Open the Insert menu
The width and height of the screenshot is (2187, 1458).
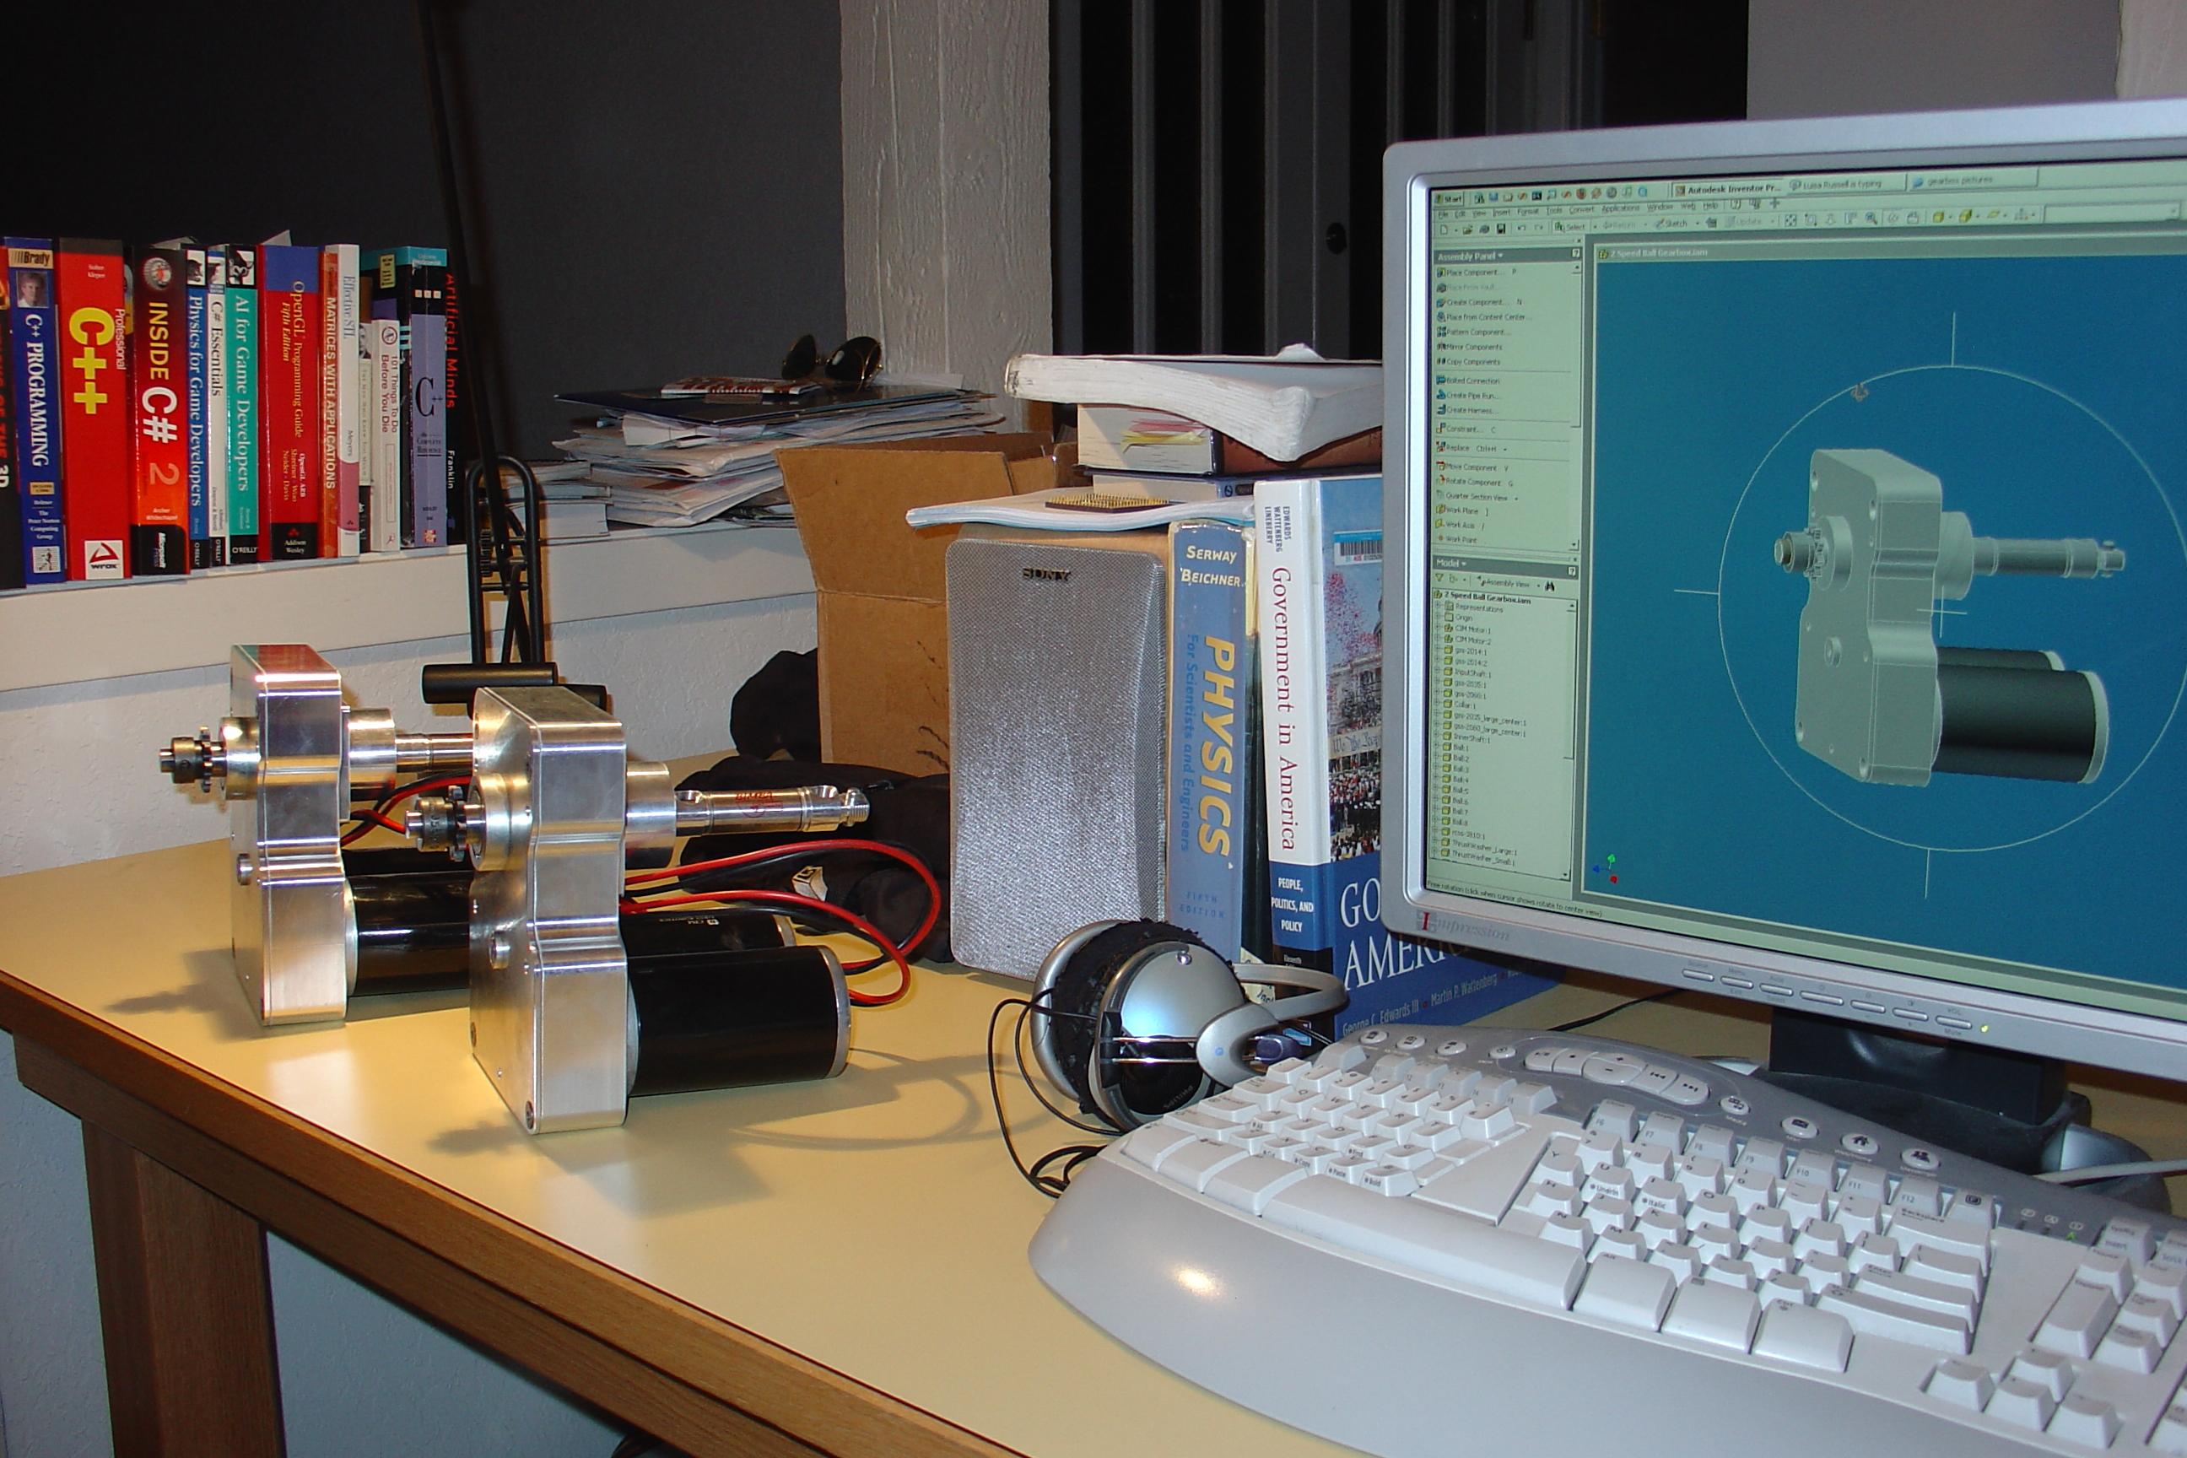pos(1502,213)
